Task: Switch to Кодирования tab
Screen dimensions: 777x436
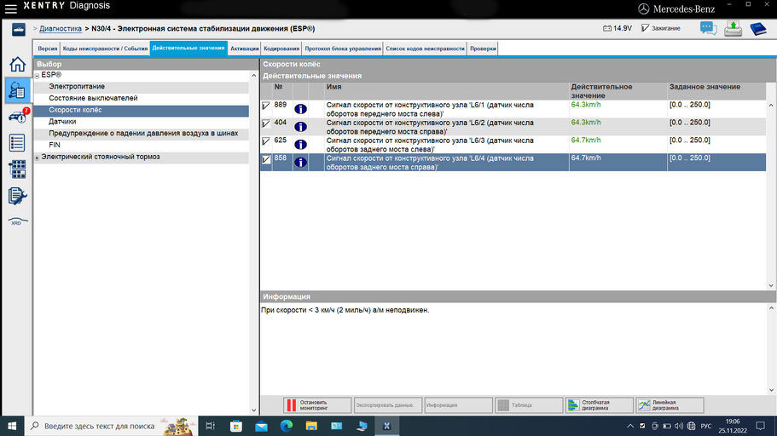Action: pyautogui.click(x=281, y=49)
